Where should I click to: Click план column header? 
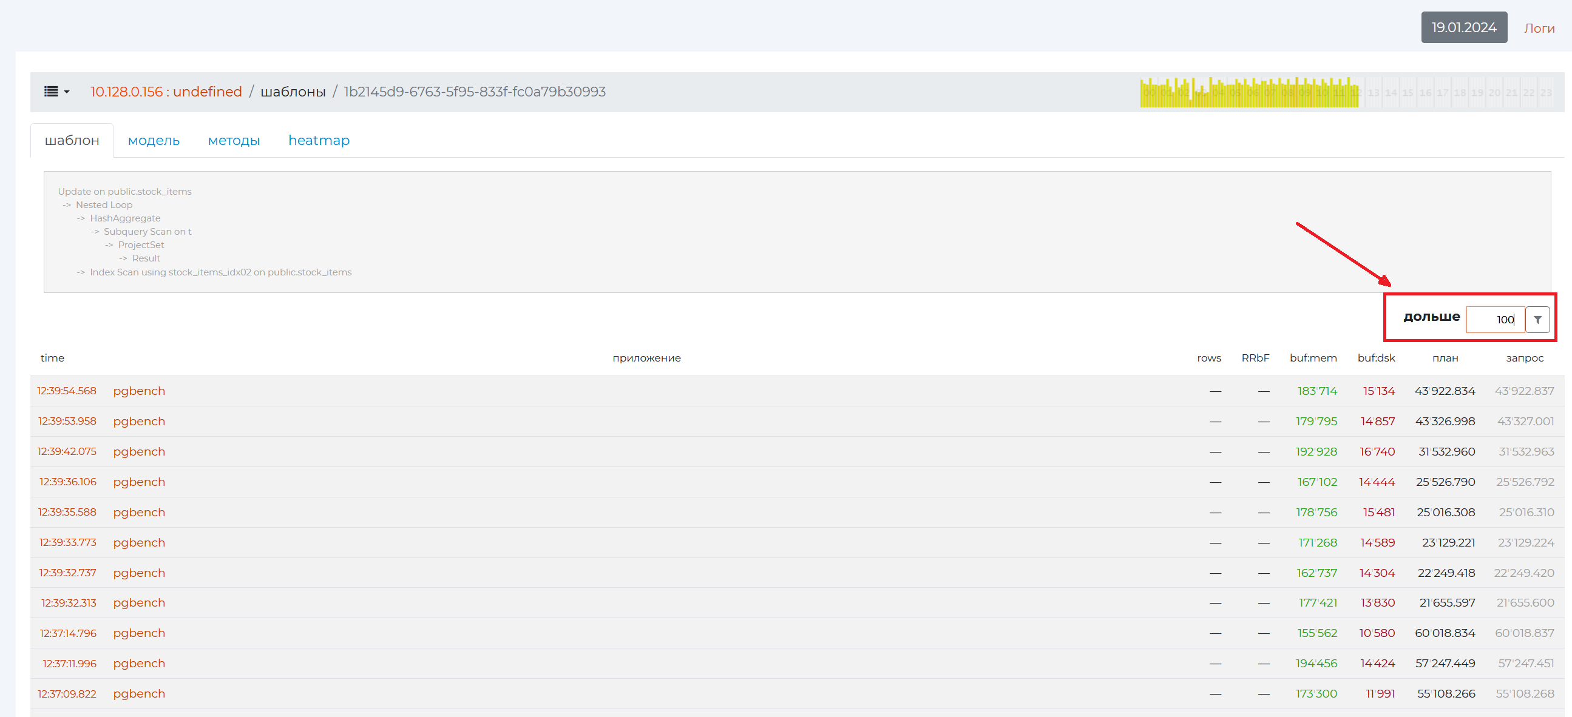(x=1445, y=358)
